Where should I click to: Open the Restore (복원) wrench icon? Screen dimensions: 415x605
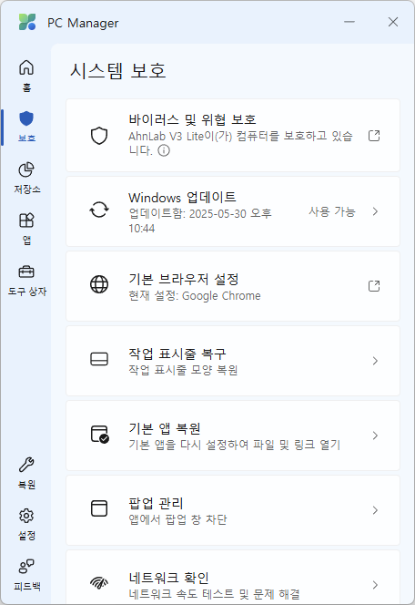[26, 465]
